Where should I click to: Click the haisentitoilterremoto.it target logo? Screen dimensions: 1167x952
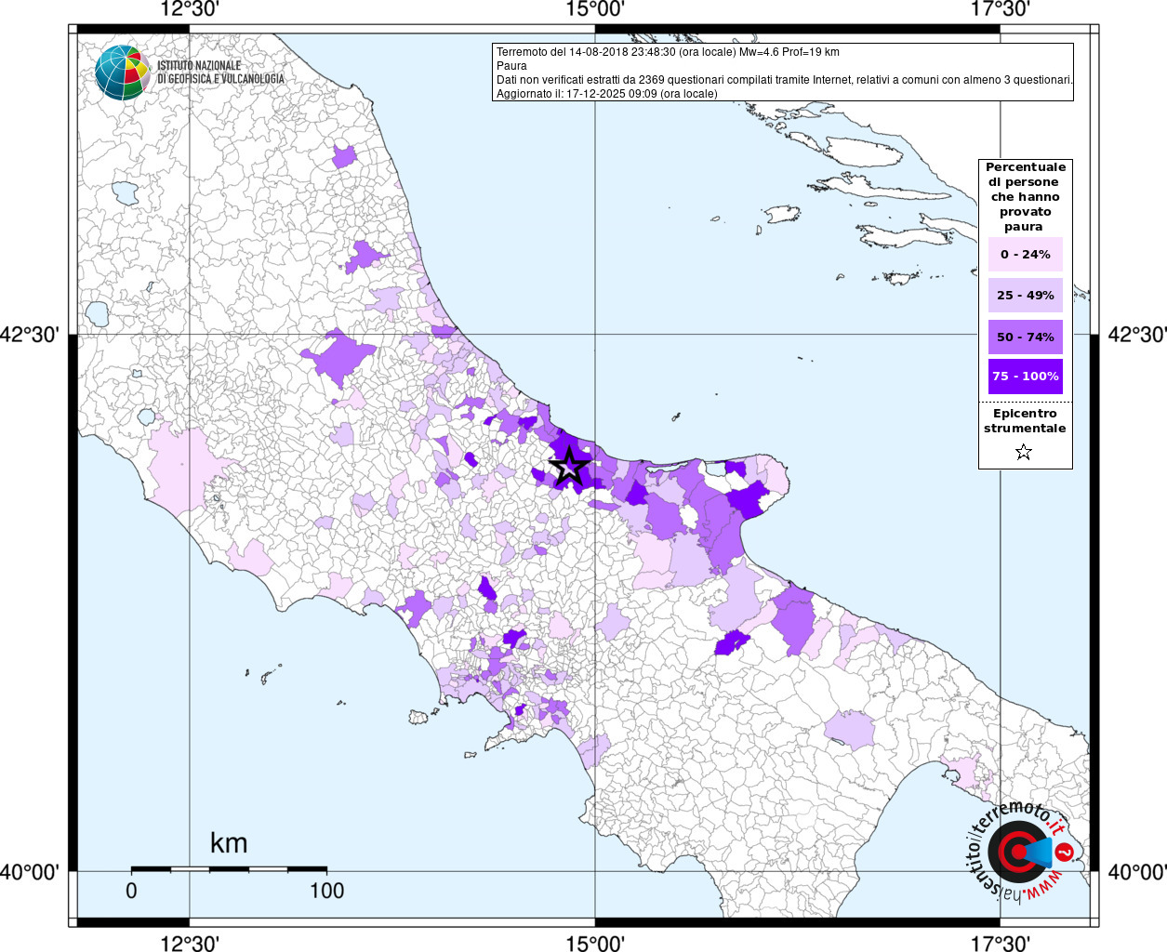click(x=1021, y=852)
